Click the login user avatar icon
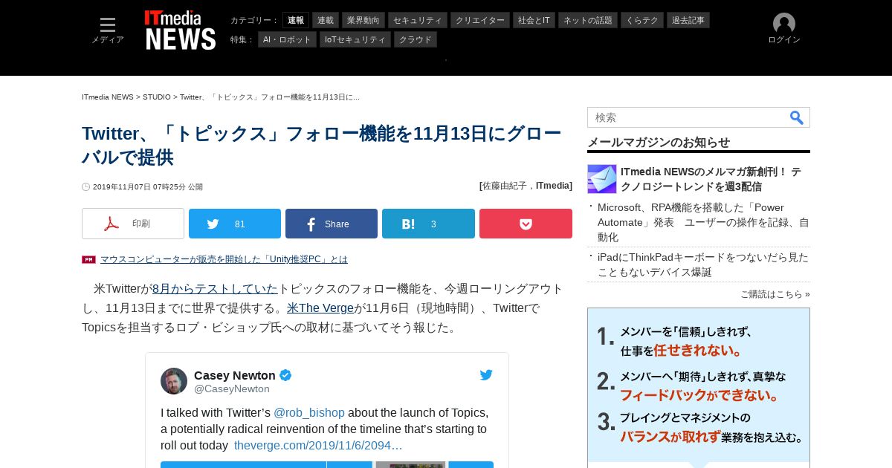The height and width of the screenshot is (468, 892). 784,23
